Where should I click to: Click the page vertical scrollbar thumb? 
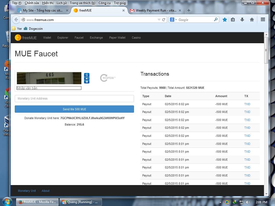[x=266, y=50]
